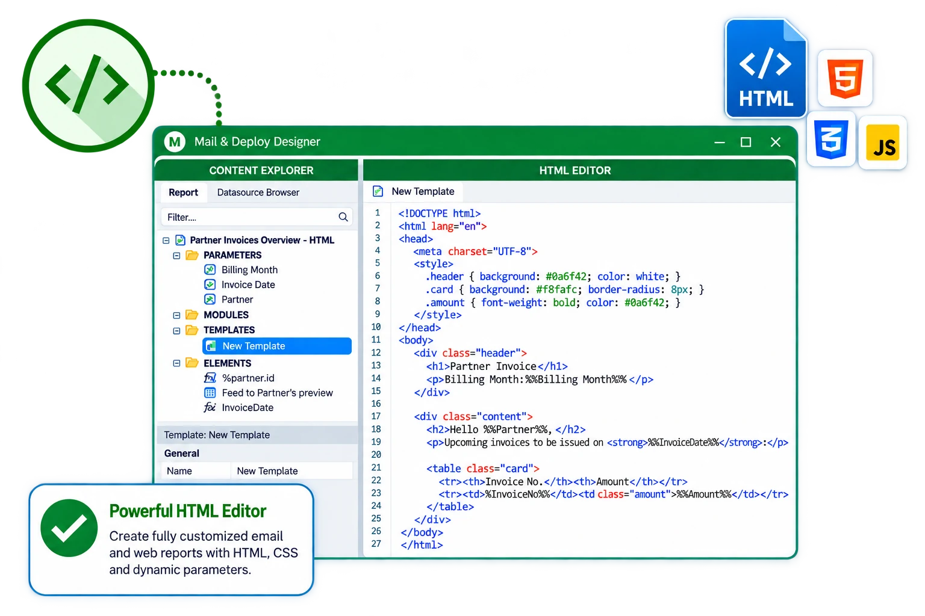Click the CSS3 shield badge
The height and width of the screenshot is (616, 925).
831,139
